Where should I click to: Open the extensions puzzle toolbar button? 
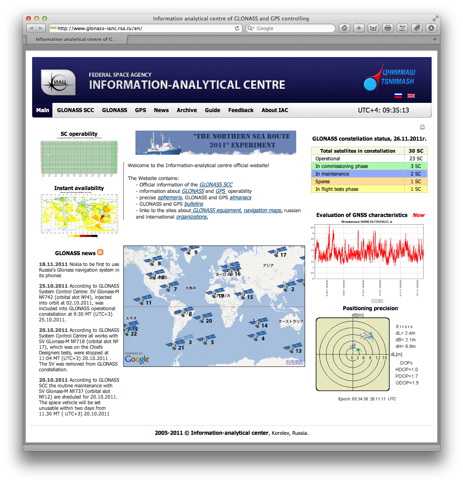[x=417, y=28]
